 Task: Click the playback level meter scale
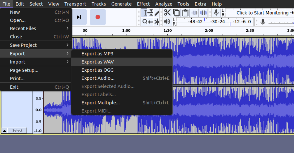tap(214, 22)
